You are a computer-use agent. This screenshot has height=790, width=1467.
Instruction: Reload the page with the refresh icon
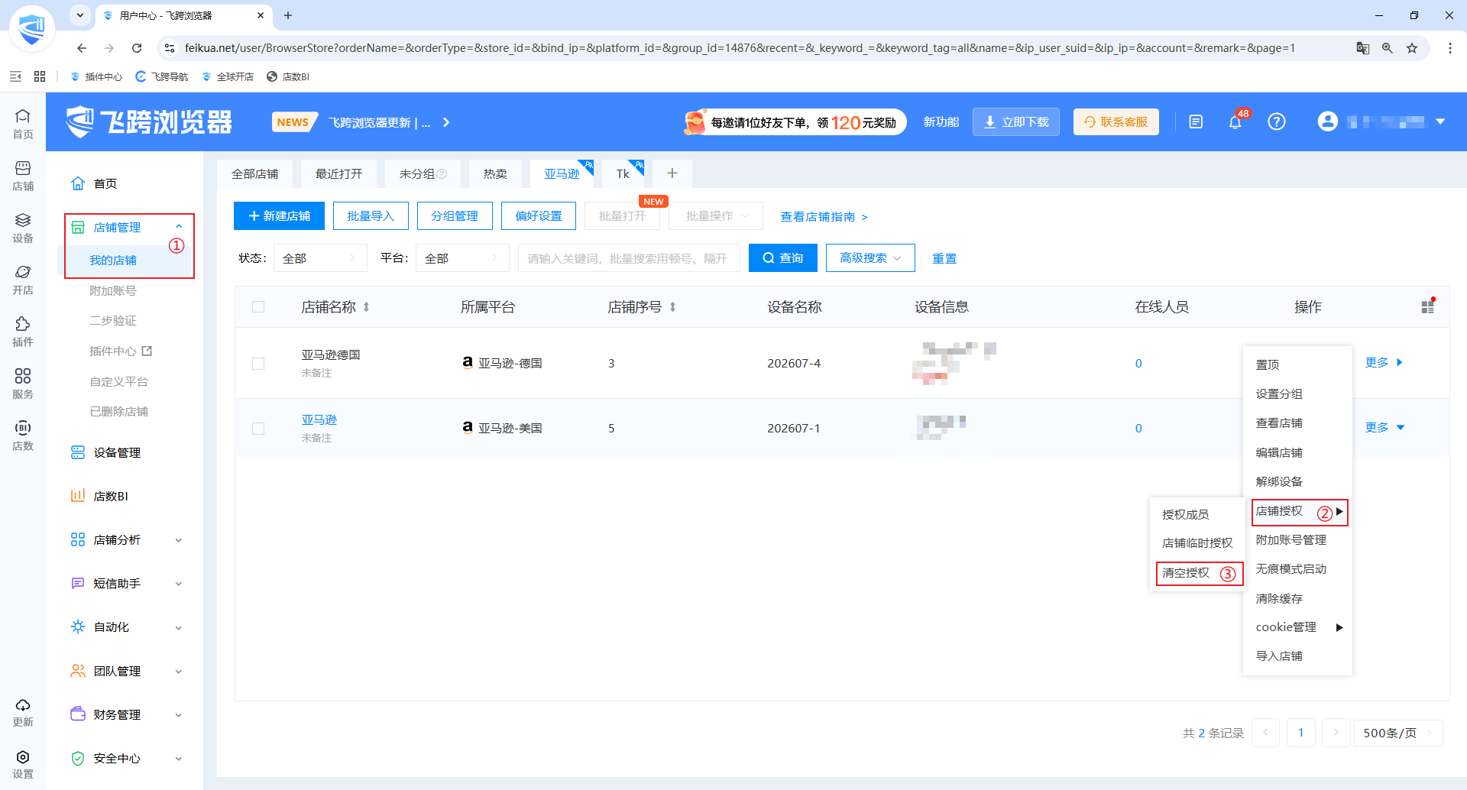coord(137,48)
